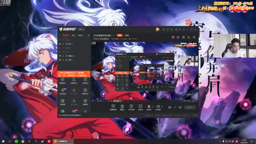Screen dimensions: 256x144
Task: Open the taskbar search
Action: pos(10,141)
